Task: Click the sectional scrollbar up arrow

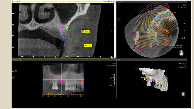Action: pyautogui.click(x=115, y=4)
